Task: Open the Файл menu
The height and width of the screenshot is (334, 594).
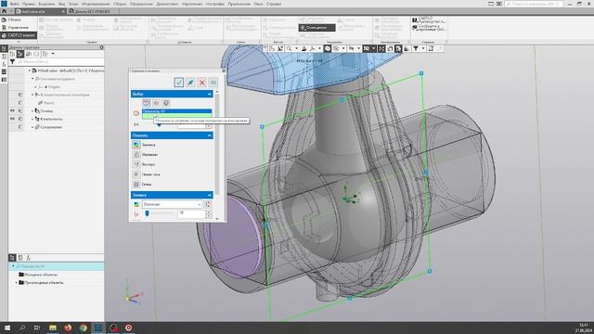Action: (15, 4)
